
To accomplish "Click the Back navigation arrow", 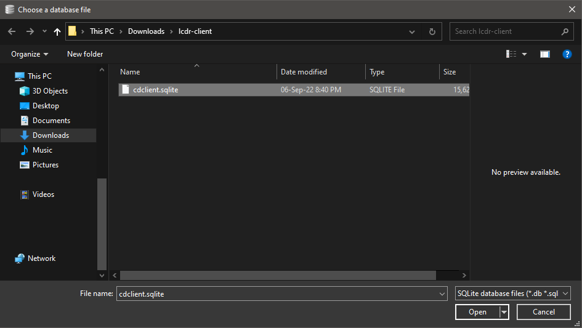I will (x=11, y=31).
